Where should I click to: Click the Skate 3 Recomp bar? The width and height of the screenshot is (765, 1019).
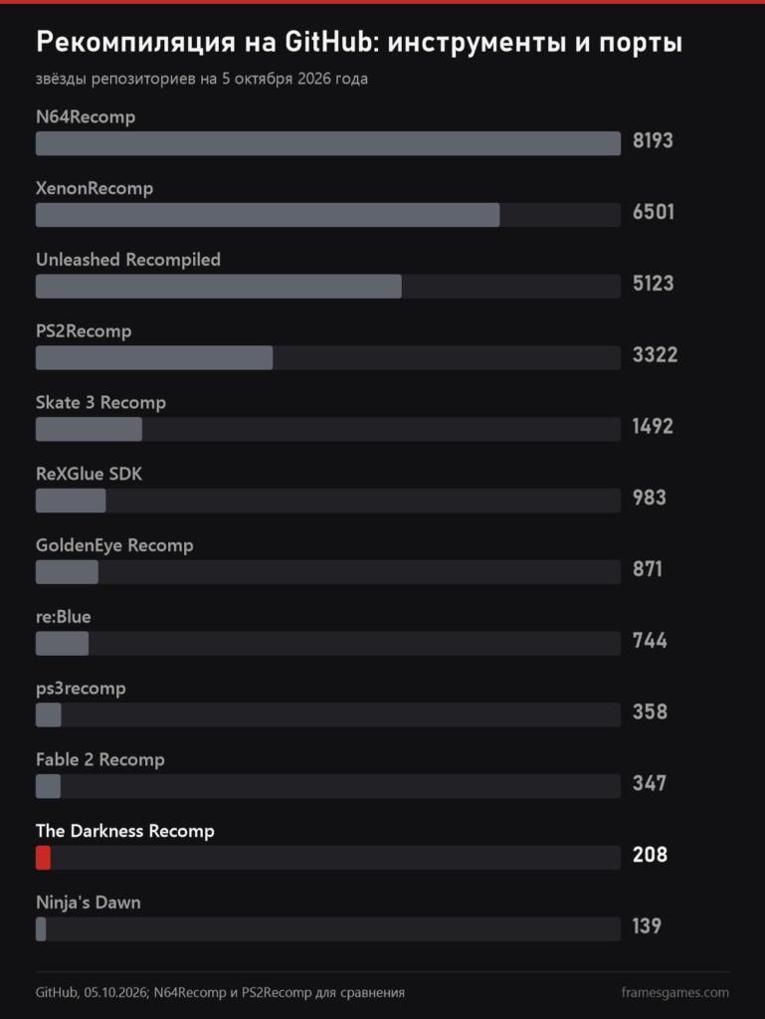tap(89, 429)
